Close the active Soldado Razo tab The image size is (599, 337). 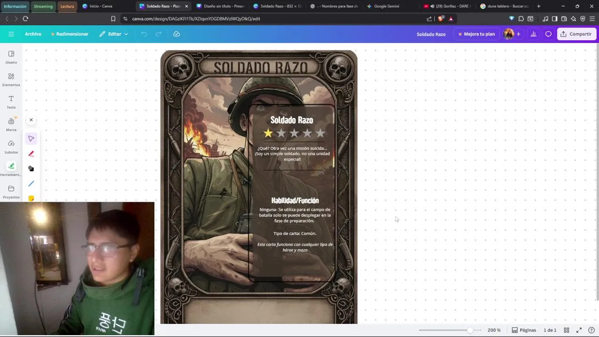[x=187, y=6]
